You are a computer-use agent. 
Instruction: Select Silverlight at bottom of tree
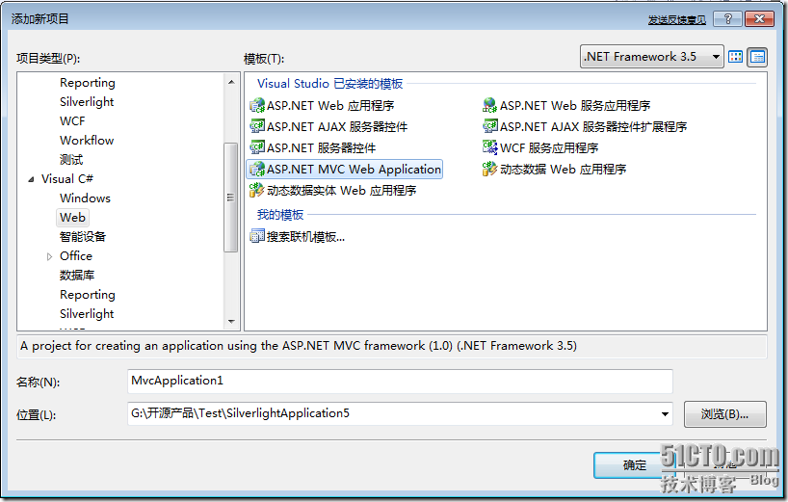click(x=87, y=313)
